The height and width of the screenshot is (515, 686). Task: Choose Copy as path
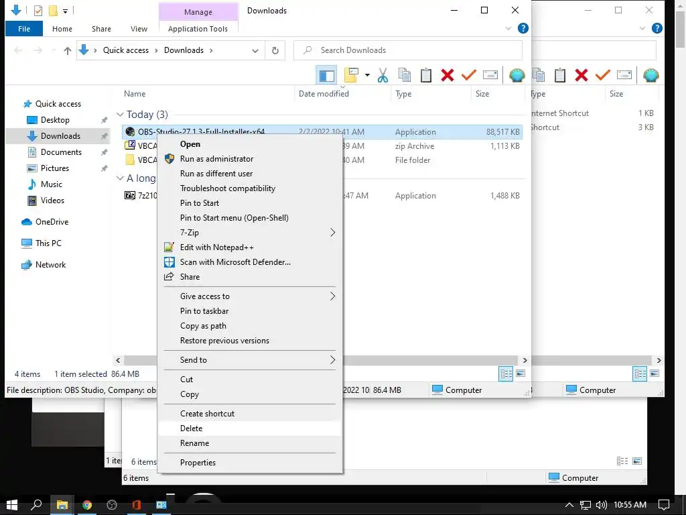pyautogui.click(x=249, y=326)
